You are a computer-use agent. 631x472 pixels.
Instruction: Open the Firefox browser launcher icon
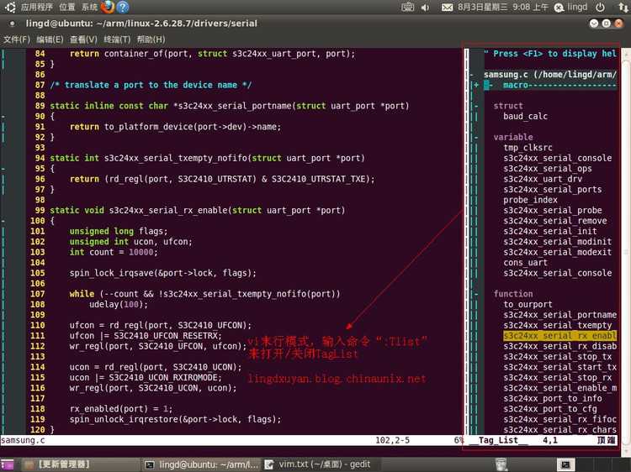point(108,7)
